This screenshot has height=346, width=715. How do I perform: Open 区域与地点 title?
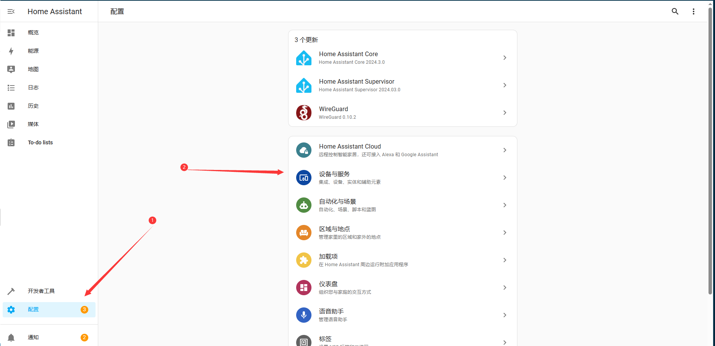click(334, 229)
